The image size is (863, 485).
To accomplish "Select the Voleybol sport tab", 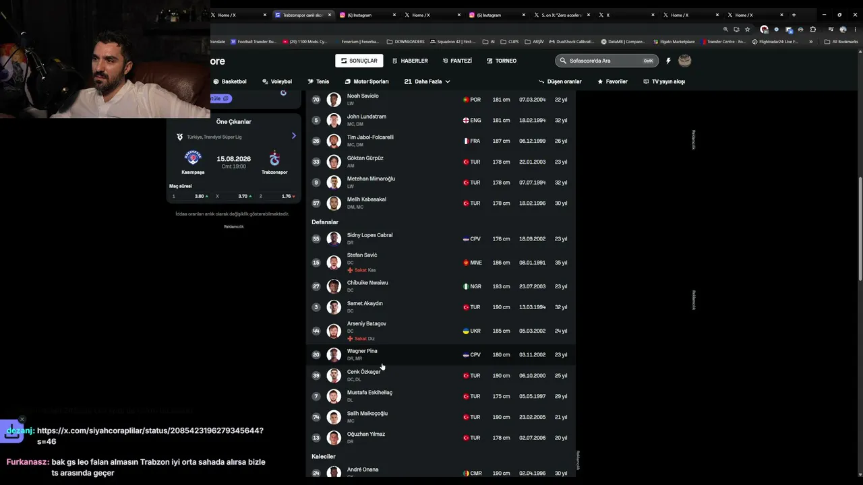I will pyautogui.click(x=277, y=82).
